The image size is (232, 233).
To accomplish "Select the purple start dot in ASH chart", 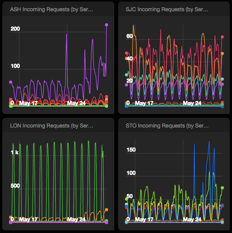I will pyautogui.click(x=11, y=82).
